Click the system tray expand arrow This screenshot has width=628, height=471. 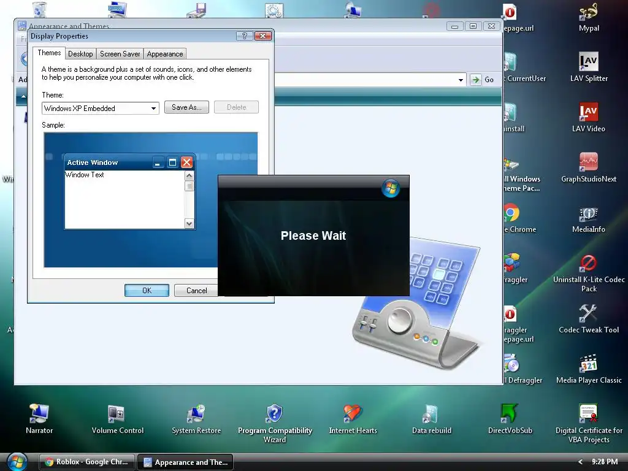click(580, 462)
